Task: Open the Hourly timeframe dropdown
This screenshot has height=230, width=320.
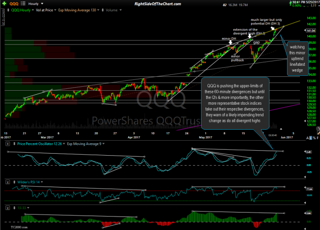Action: (35, 3)
